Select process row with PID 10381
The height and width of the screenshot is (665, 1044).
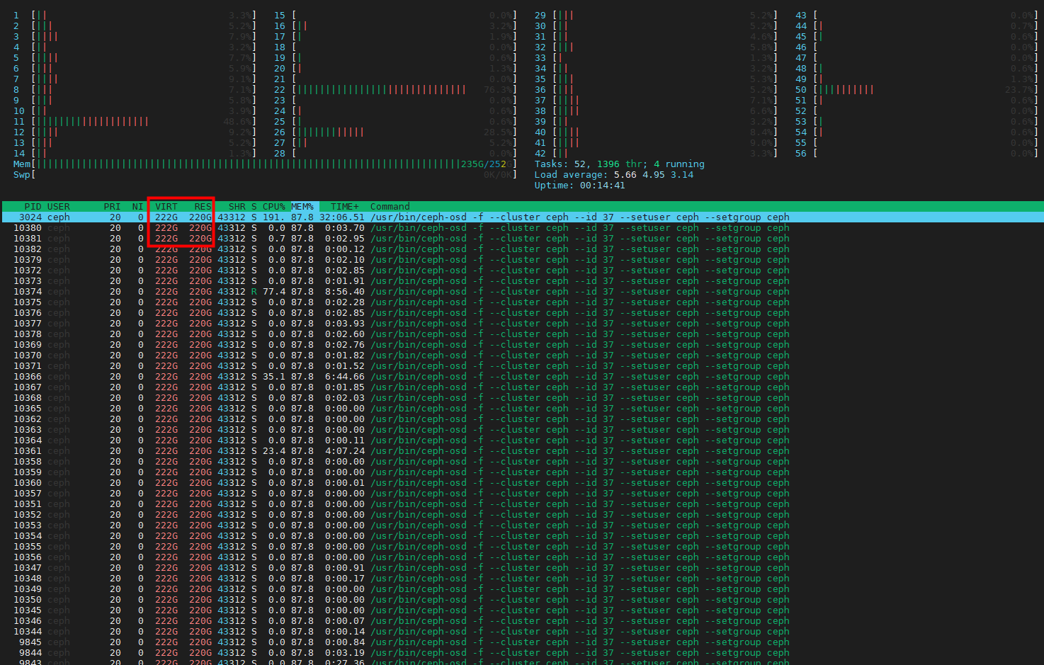(x=522, y=239)
